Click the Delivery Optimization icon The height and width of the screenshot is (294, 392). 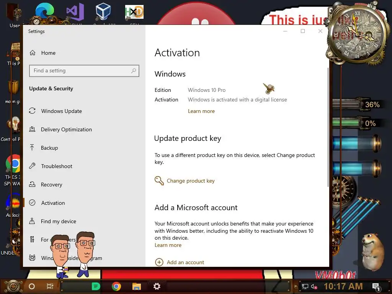[x=32, y=129]
